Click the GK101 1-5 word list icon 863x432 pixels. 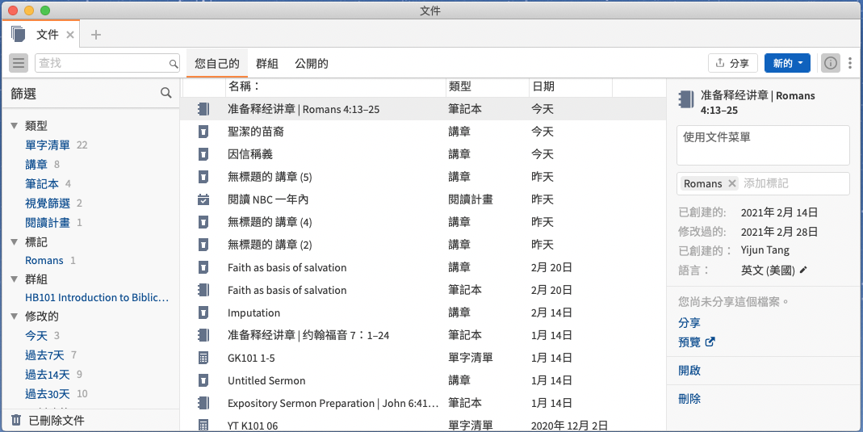click(x=203, y=358)
